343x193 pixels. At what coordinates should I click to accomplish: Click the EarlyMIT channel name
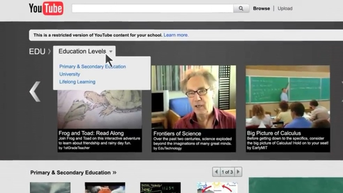[x=260, y=148]
